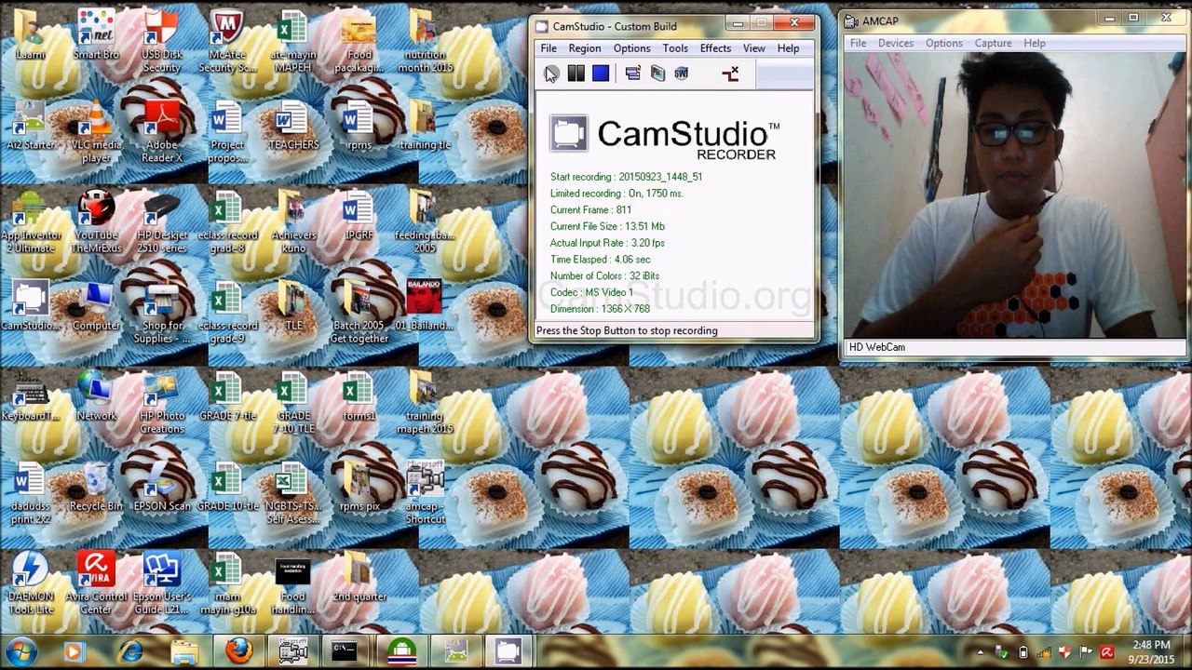1192x670 pixels.
Task: Select the Adobe Reader X desktop icon
Action: point(162,130)
